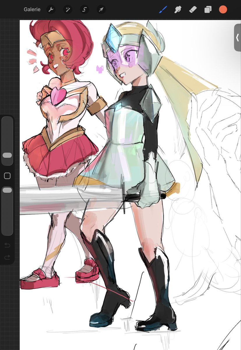Activate the Selection S-shaped tool

tap(85, 10)
